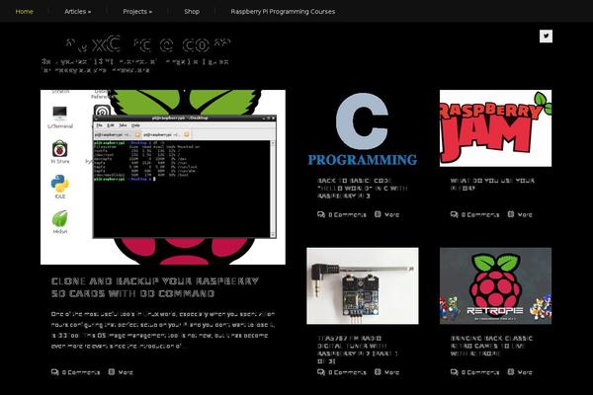Open 0 Comments under the Clone and Backup article
The image size is (593, 395).
[x=81, y=372]
